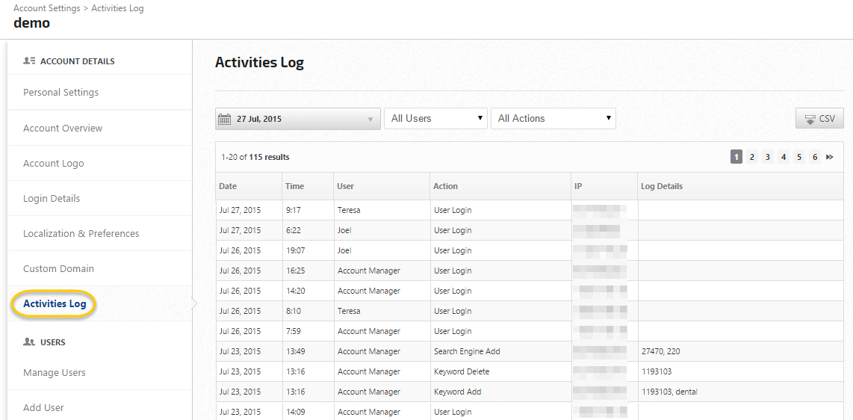Sort table by Date column header
The width and height of the screenshot is (853, 420).
pos(228,186)
